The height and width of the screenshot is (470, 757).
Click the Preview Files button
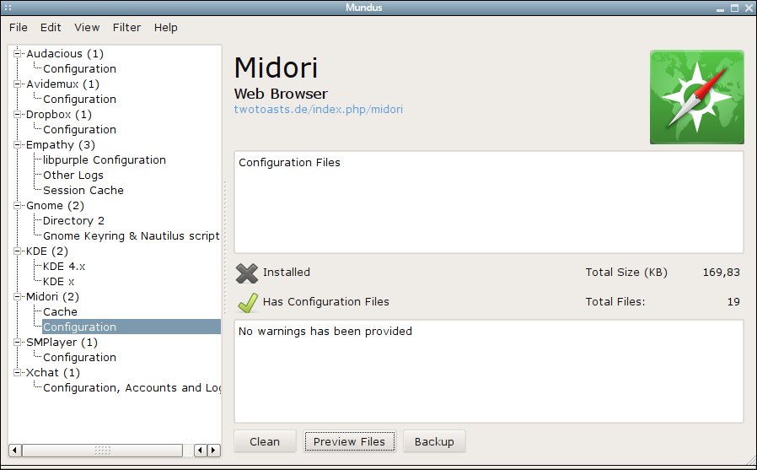(350, 441)
